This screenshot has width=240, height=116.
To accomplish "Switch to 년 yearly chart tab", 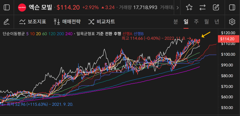I will pos(217,22).
